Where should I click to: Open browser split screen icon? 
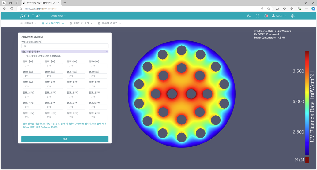coord(277,9)
